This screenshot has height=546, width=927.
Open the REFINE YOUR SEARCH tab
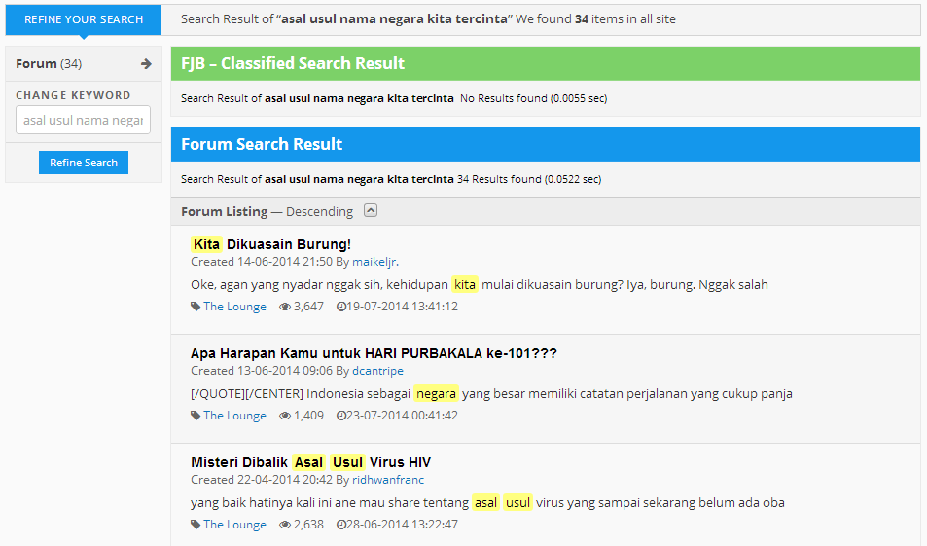[x=84, y=19]
